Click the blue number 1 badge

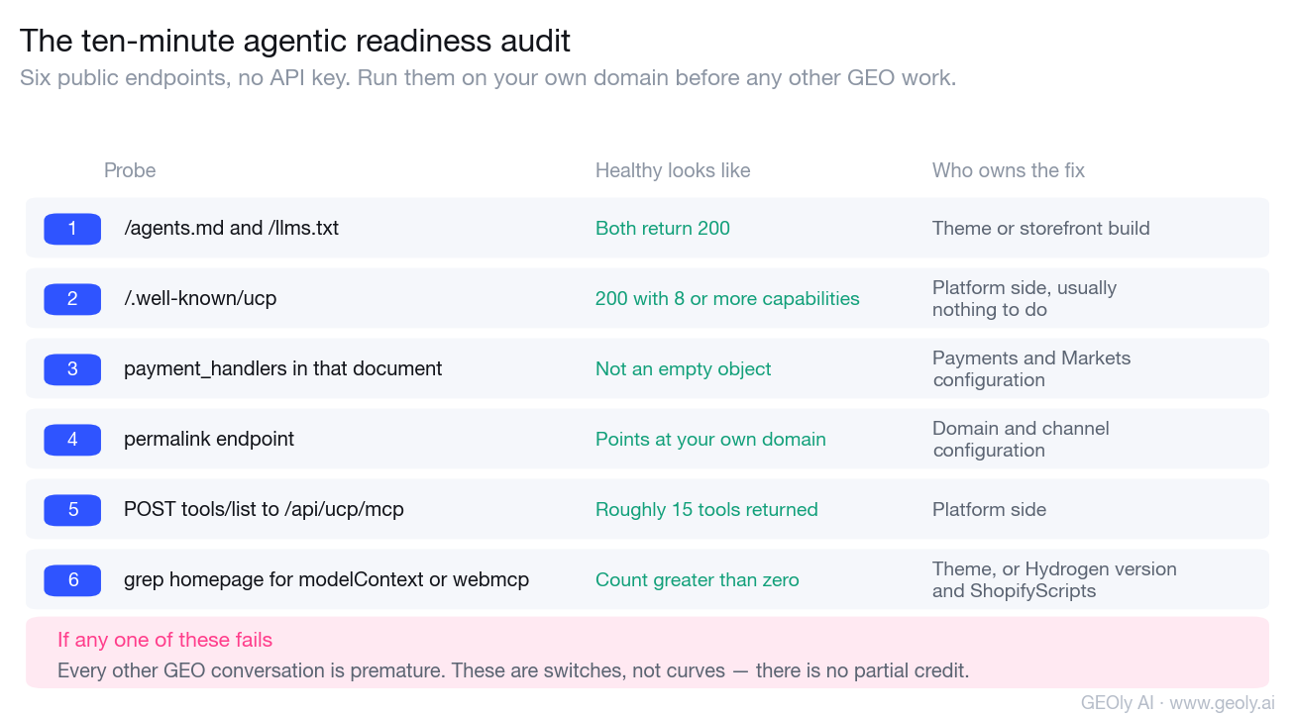72,229
